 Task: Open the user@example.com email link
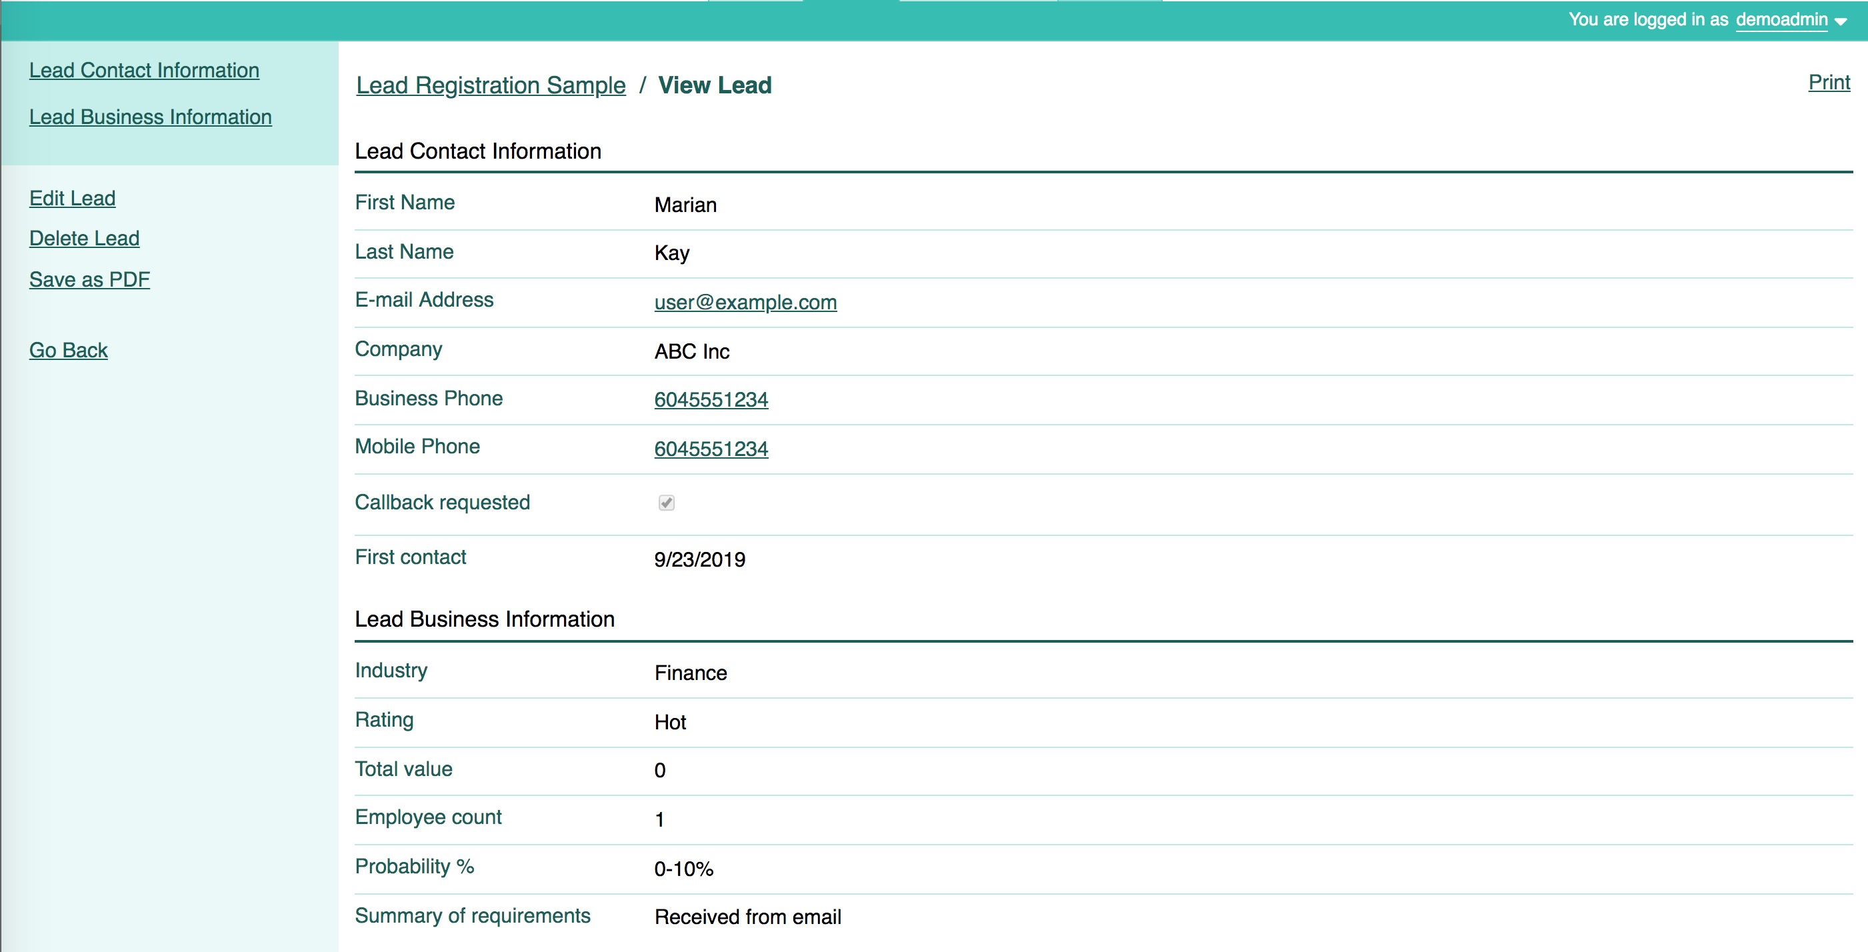pos(745,303)
